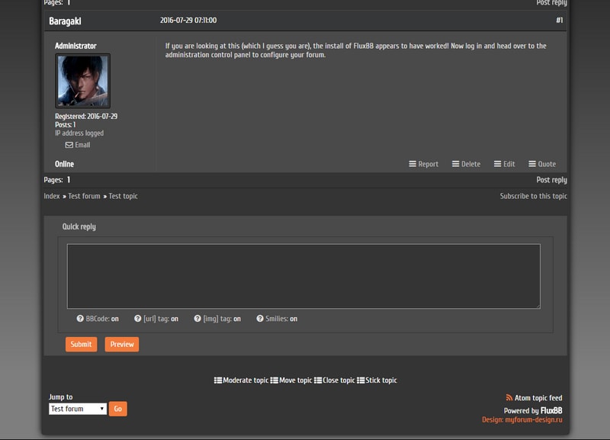The image size is (610, 440).
Task: Open the Jump to forum dropdown
Action: pyautogui.click(x=78, y=409)
